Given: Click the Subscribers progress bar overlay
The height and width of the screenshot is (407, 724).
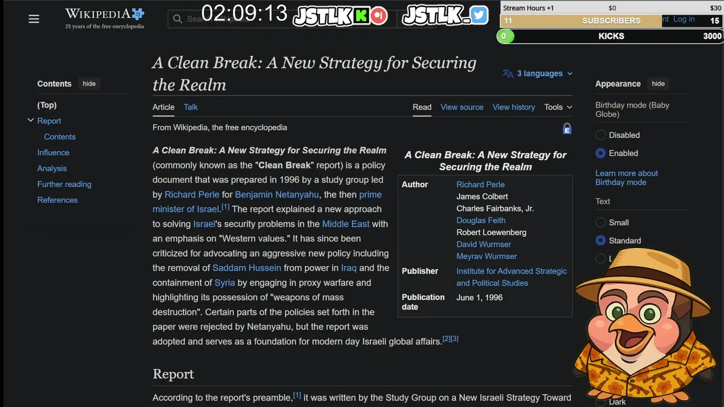Looking at the screenshot, I should tap(611, 20).
